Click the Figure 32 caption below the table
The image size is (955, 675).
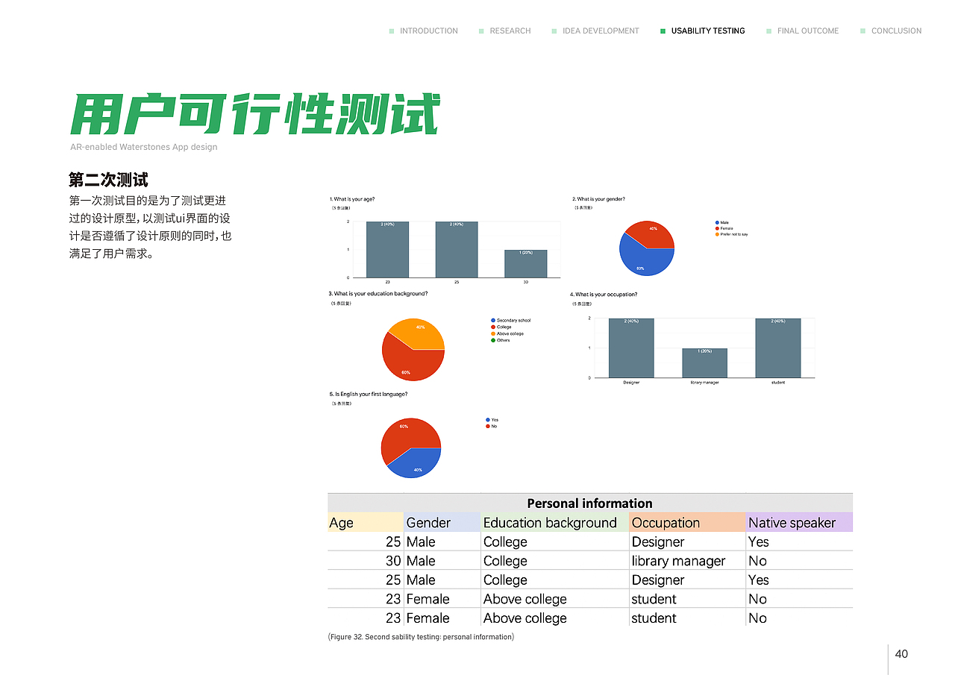pyautogui.click(x=421, y=637)
